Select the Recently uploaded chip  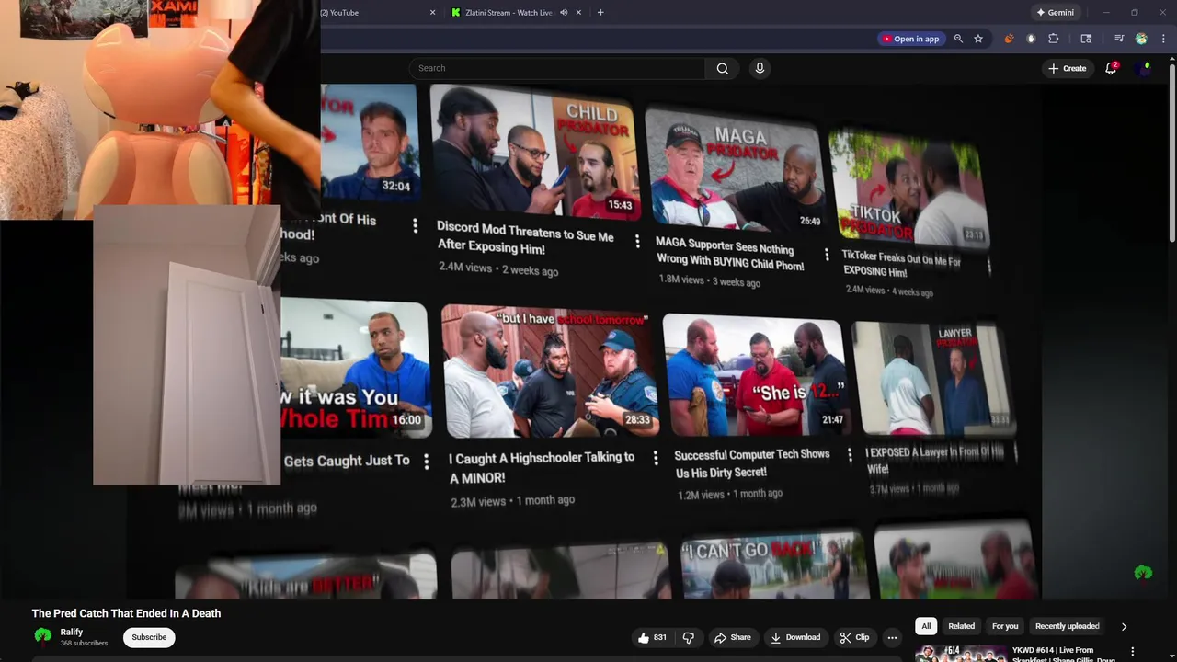point(1068,626)
